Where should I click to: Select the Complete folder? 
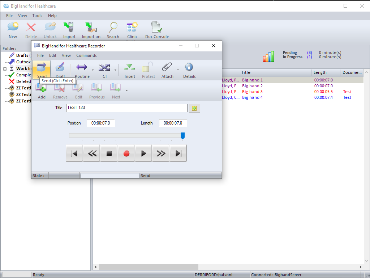click(20, 75)
